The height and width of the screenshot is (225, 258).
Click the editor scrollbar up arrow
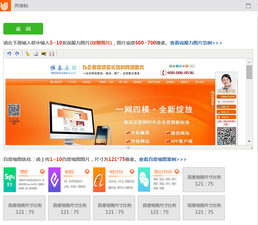(249, 62)
